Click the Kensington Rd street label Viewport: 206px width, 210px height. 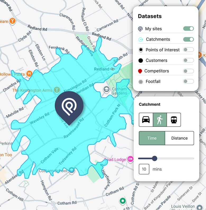point(75,86)
